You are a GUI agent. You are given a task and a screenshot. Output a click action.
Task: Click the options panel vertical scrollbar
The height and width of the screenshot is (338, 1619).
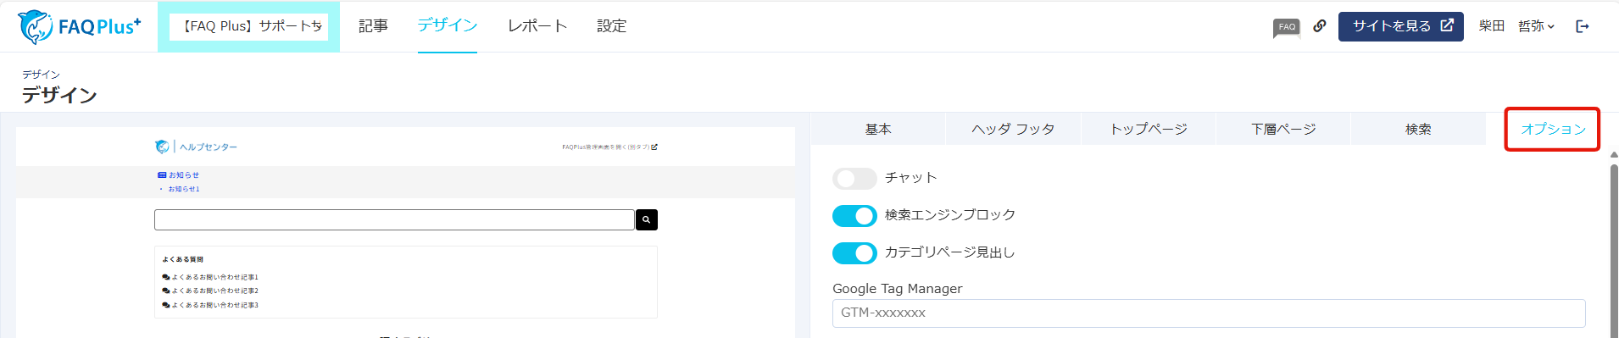click(1614, 250)
